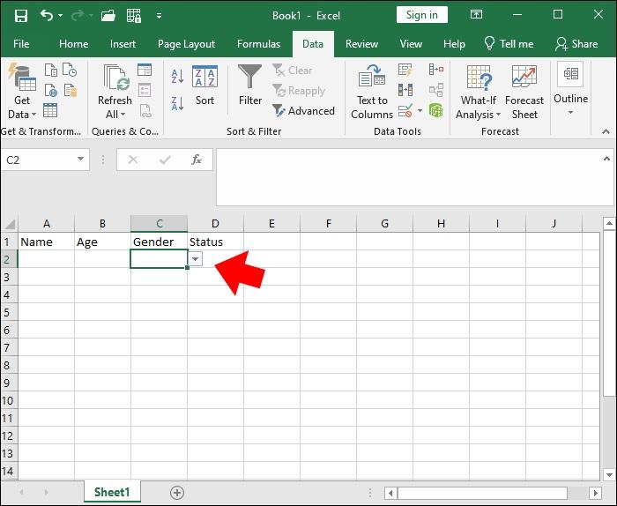This screenshot has width=617, height=506.
Task: Open the Help tab
Action: tap(454, 44)
